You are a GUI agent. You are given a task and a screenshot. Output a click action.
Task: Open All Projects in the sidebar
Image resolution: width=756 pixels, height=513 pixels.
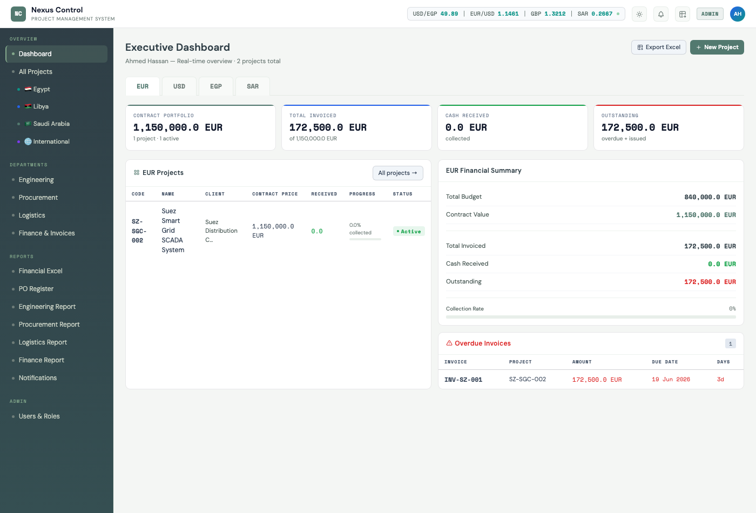click(x=56, y=72)
